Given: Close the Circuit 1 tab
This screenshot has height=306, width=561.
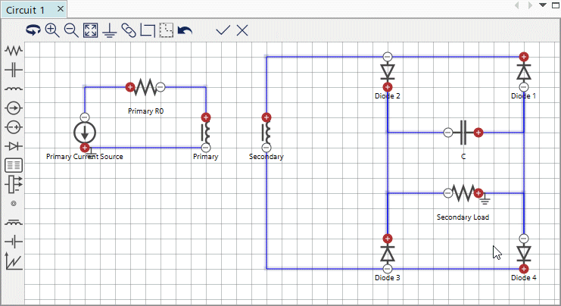Looking at the screenshot, I should [61, 8].
